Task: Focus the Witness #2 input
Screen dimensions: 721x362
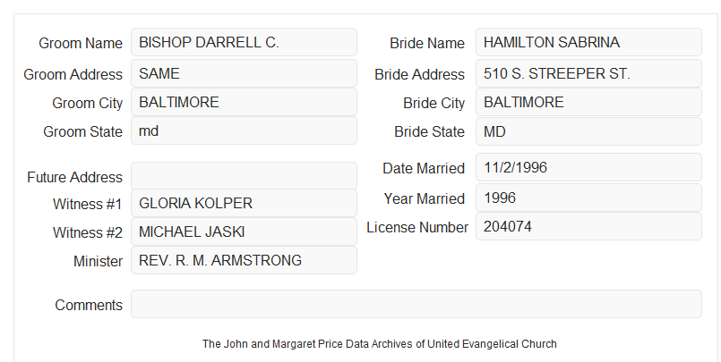Action: tap(244, 232)
